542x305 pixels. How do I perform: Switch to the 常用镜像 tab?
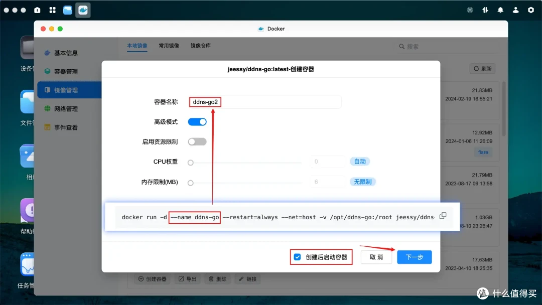pos(169,46)
